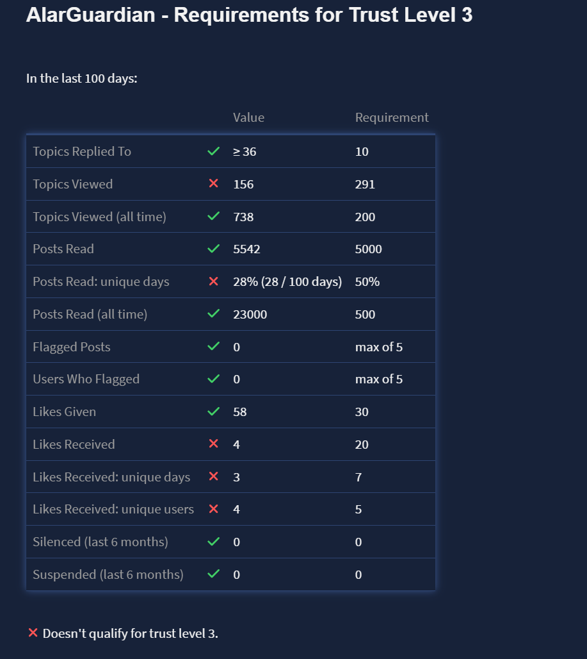Click green checkmark beside Flagged Posts

(214, 347)
